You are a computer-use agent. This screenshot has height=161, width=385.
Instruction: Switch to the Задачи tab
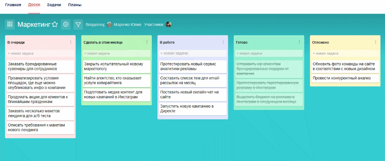[54, 6]
